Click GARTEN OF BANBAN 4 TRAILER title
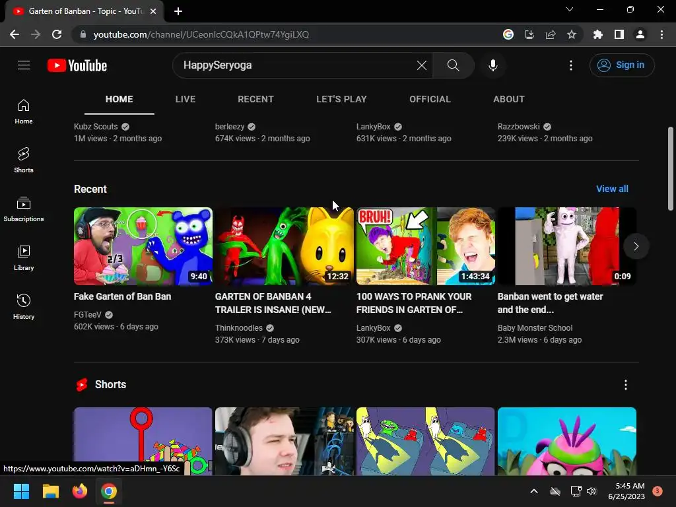This screenshot has height=507, width=676. [x=273, y=303]
